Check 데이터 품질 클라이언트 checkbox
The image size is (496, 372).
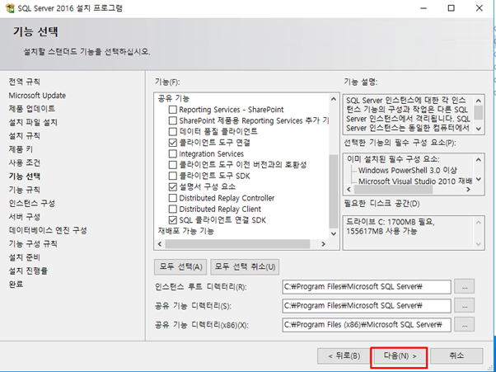pyautogui.click(x=173, y=132)
